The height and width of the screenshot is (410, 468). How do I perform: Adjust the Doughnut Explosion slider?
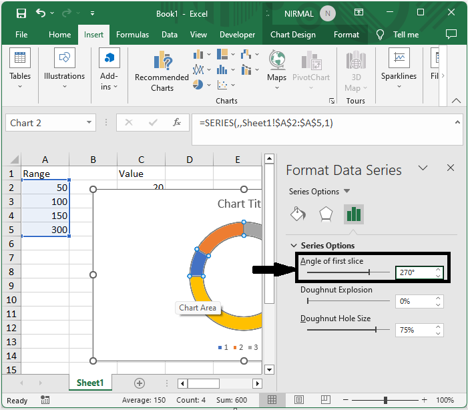click(x=308, y=301)
